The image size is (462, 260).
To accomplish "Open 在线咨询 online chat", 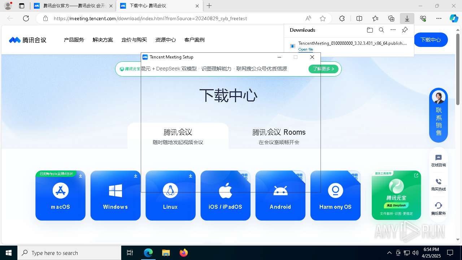I will point(439,161).
